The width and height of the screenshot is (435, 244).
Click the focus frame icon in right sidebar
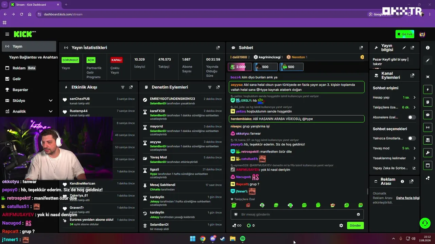click(x=428, y=77)
